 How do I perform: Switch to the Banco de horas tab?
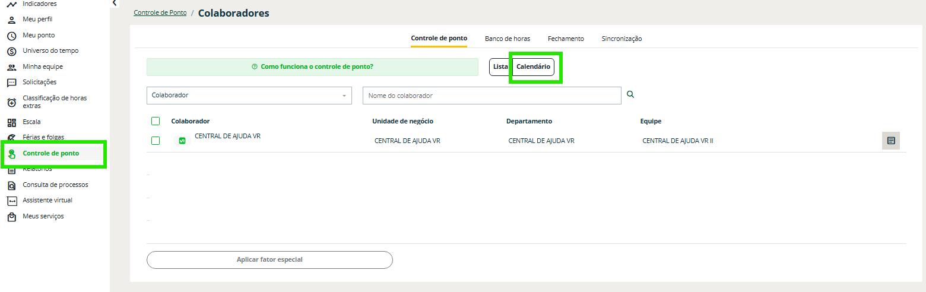coord(507,39)
